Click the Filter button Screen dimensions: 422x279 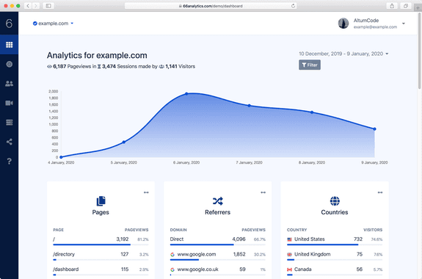[x=310, y=65]
